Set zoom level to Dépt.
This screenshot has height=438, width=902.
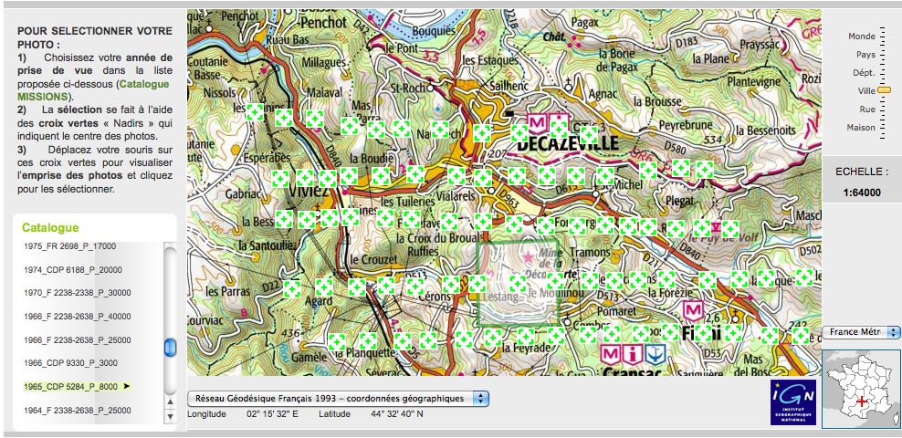coord(864,73)
